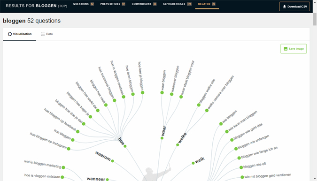317x181 pixels.
Task: Select the Related section tab
Action: [207, 4]
